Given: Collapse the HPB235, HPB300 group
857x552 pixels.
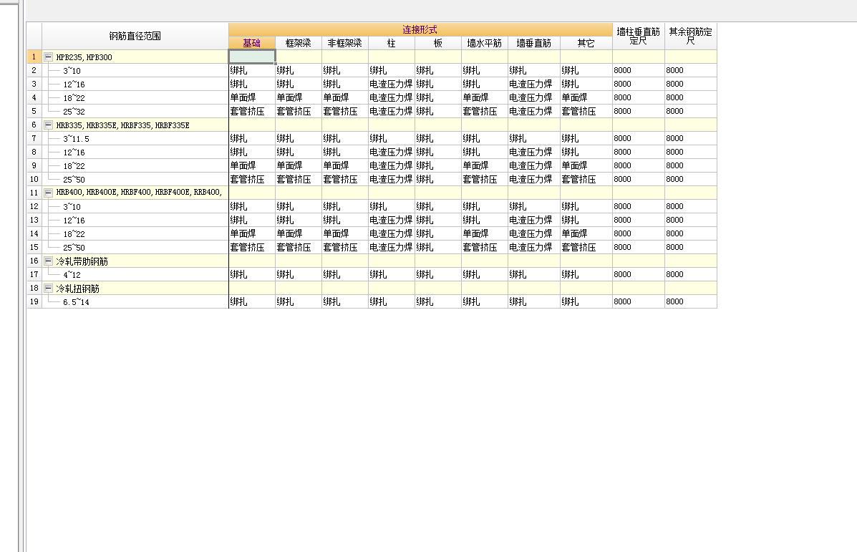Looking at the screenshot, I should tap(48, 57).
